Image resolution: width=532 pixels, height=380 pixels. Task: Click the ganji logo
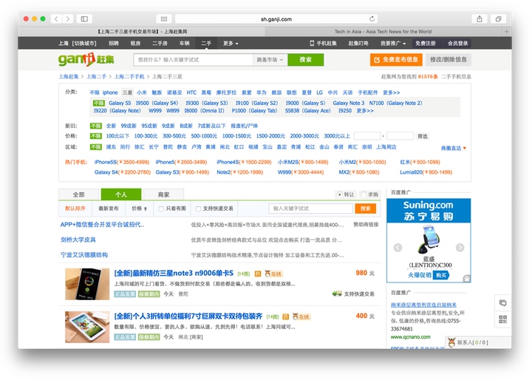pyautogui.click(x=86, y=60)
